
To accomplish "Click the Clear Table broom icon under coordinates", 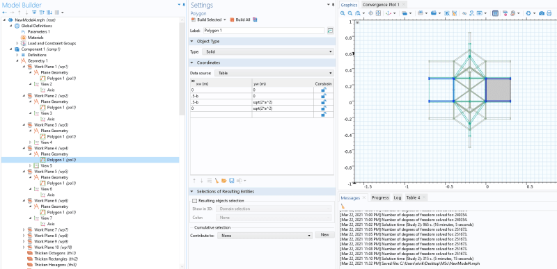I will 217,181.
